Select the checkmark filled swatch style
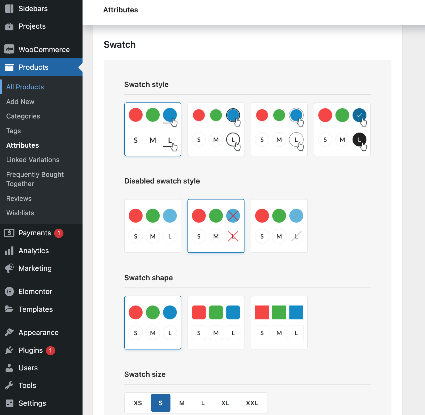The height and width of the screenshot is (415, 425). click(x=342, y=129)
